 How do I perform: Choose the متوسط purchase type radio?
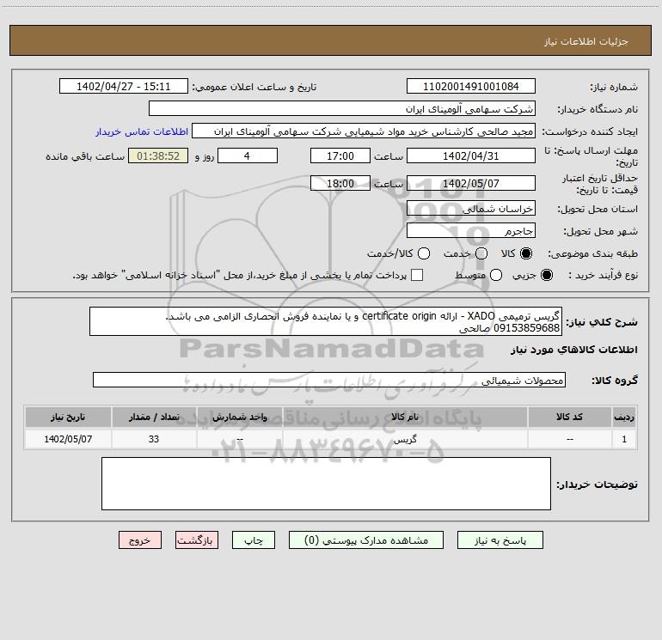496,275
